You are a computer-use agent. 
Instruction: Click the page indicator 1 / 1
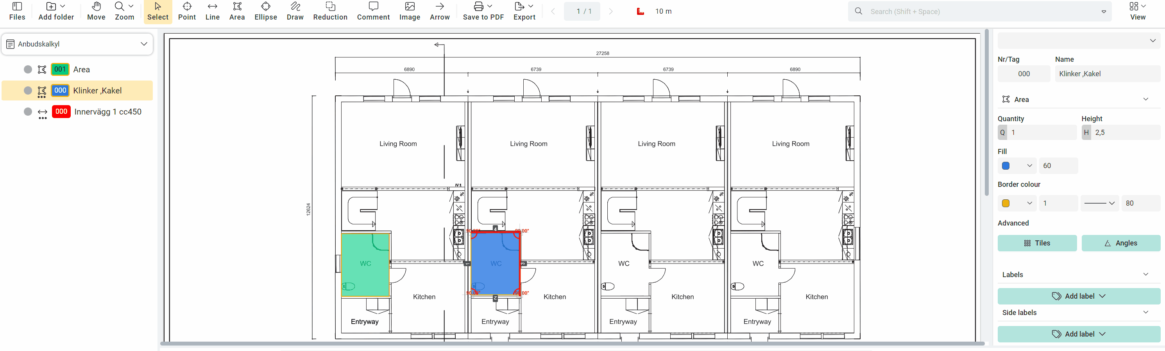(582, 11)
